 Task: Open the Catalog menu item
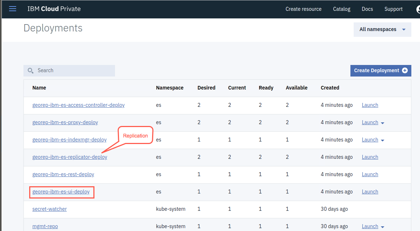point(341,9)
